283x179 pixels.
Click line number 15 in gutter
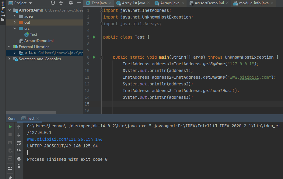pos(87,104)
